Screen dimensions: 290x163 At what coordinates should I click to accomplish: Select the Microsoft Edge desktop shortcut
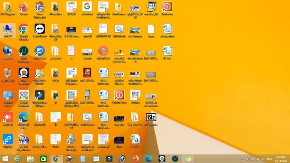coord(24,120)
